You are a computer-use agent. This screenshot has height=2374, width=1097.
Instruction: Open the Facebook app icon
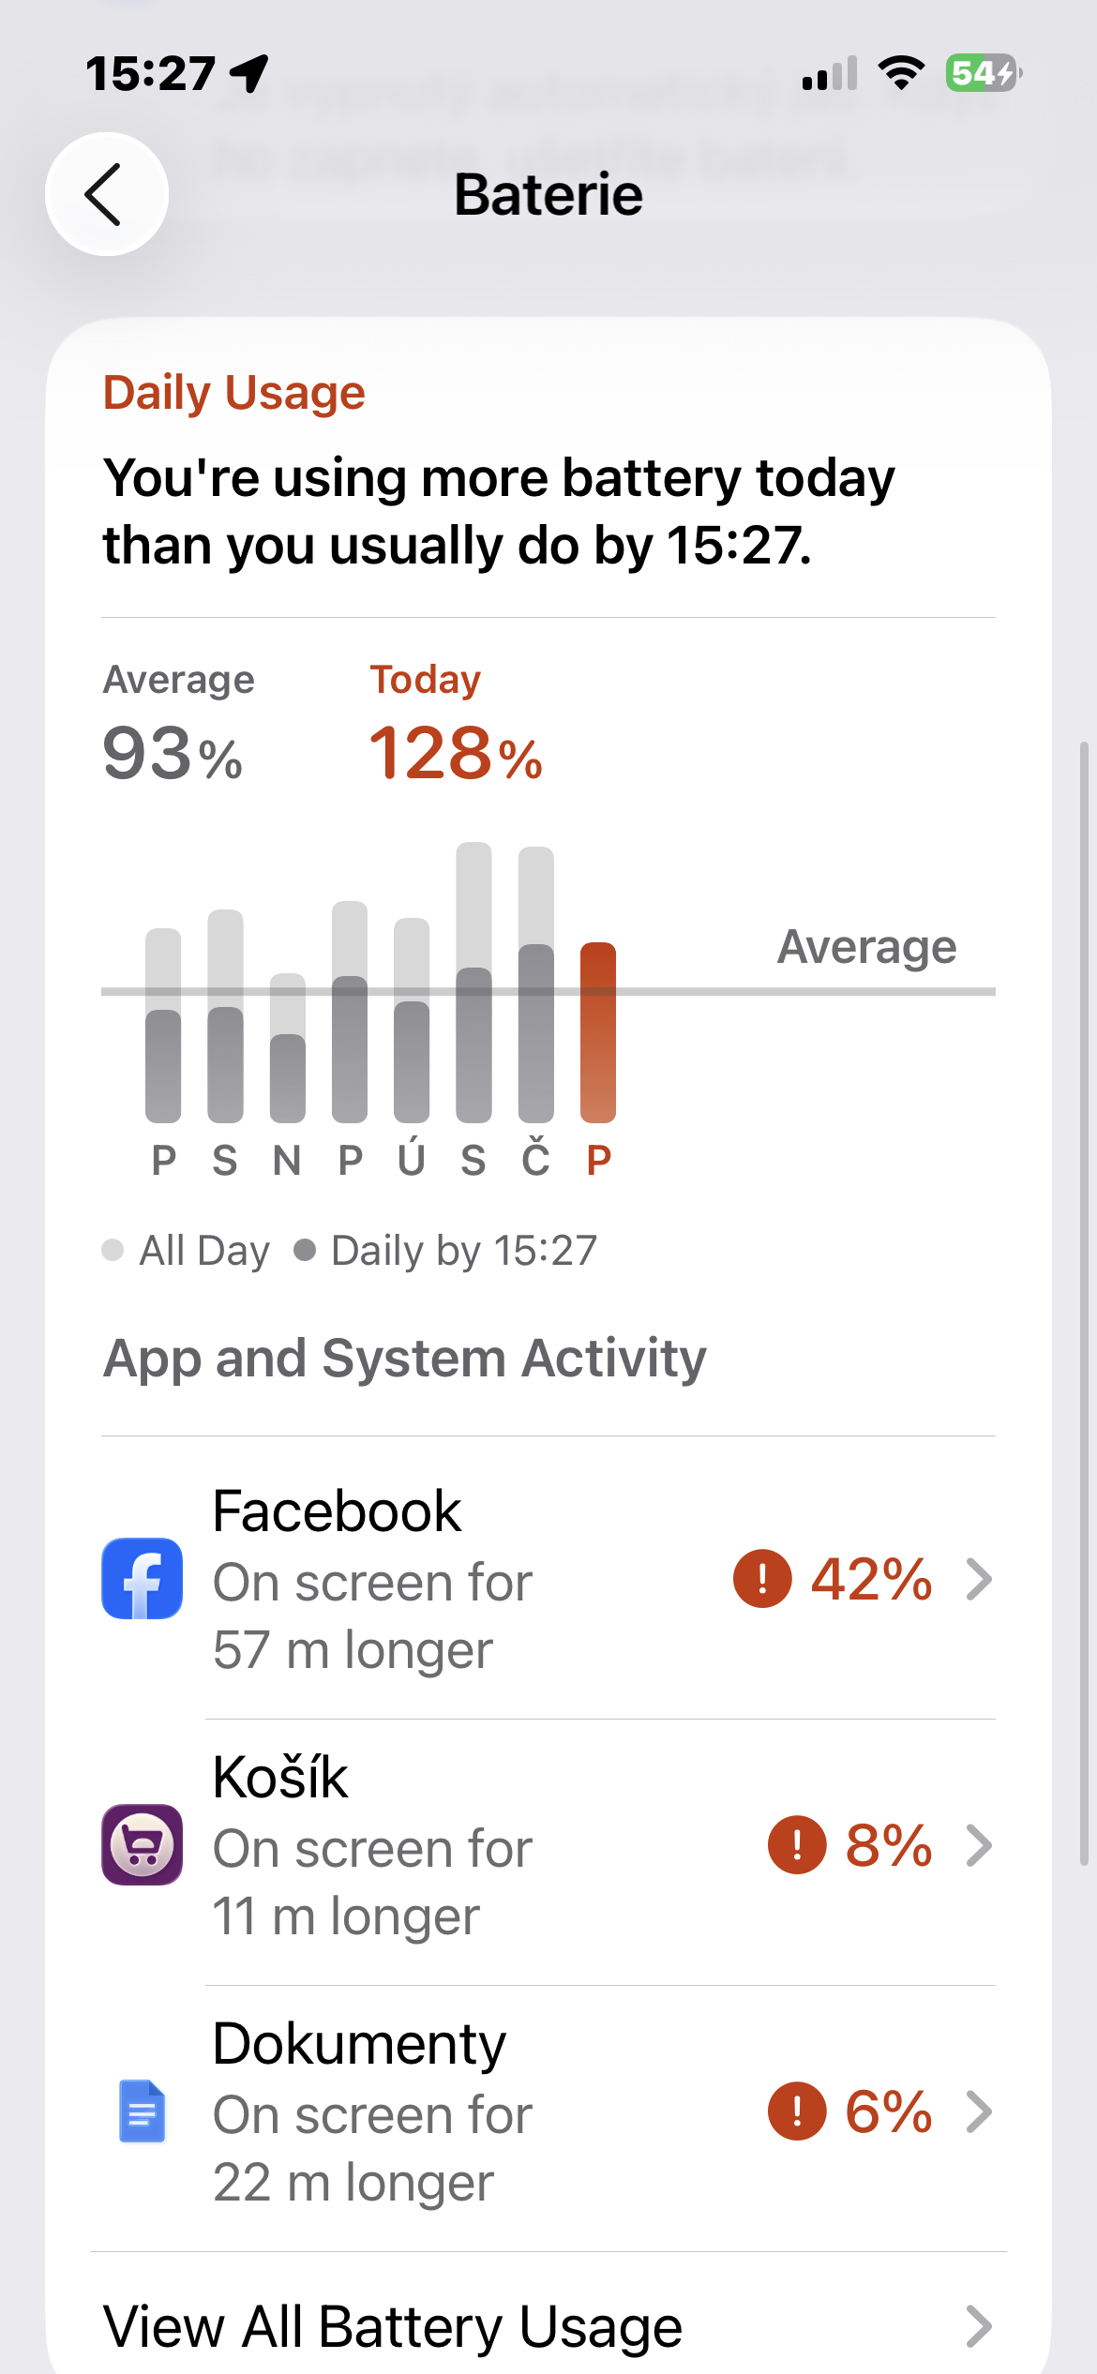click(x=142, y=1578)
